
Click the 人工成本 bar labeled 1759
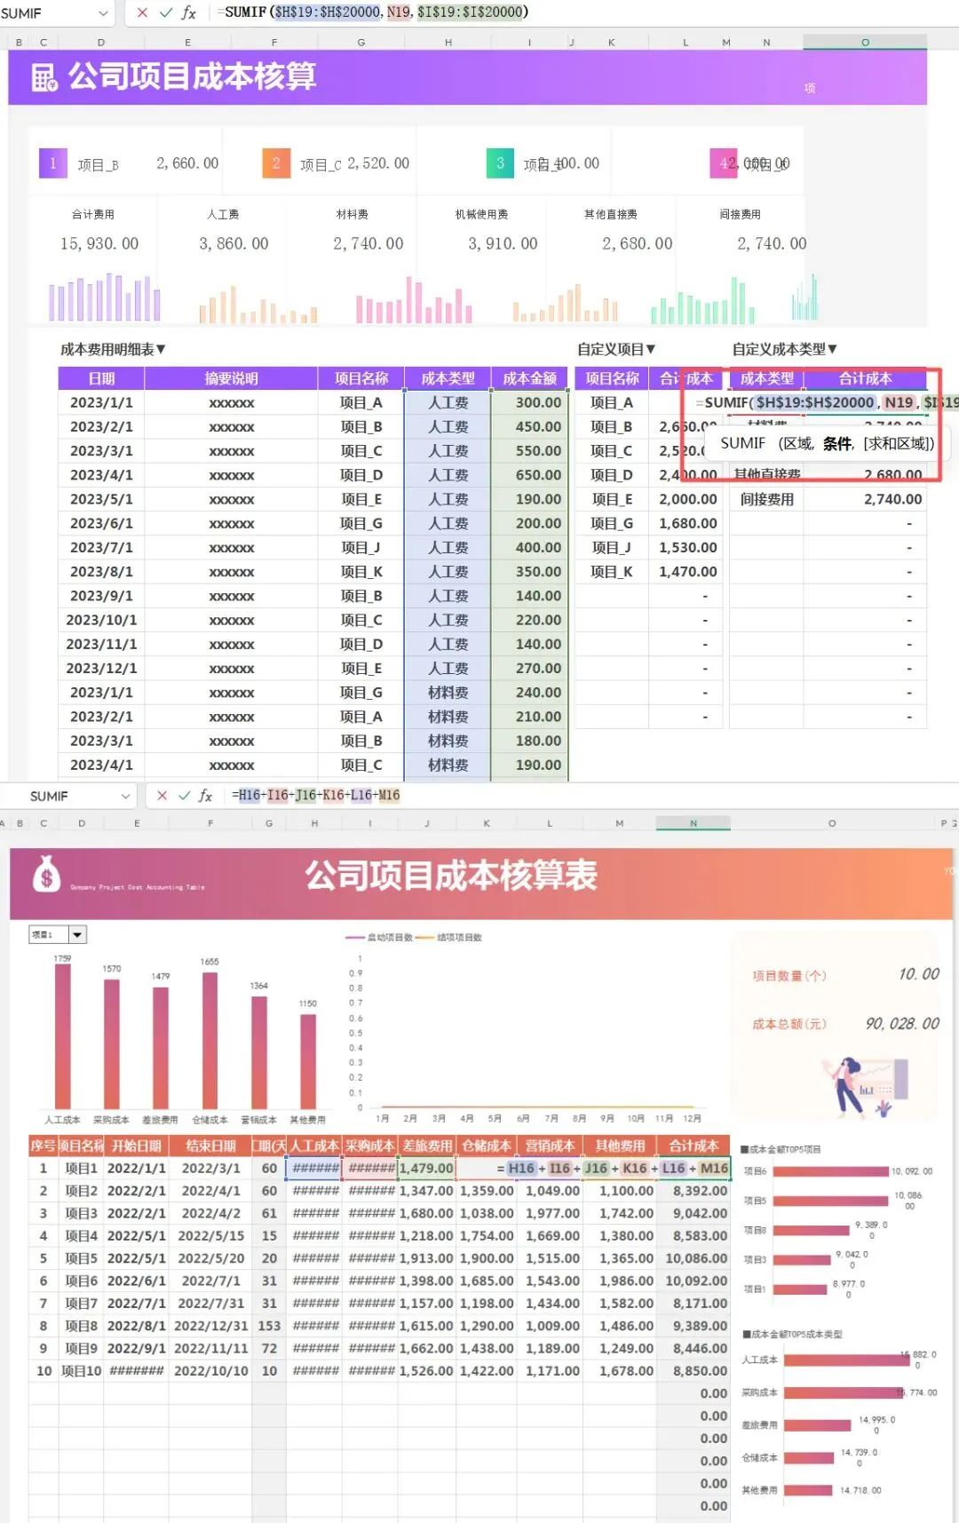coord(62,1036)
